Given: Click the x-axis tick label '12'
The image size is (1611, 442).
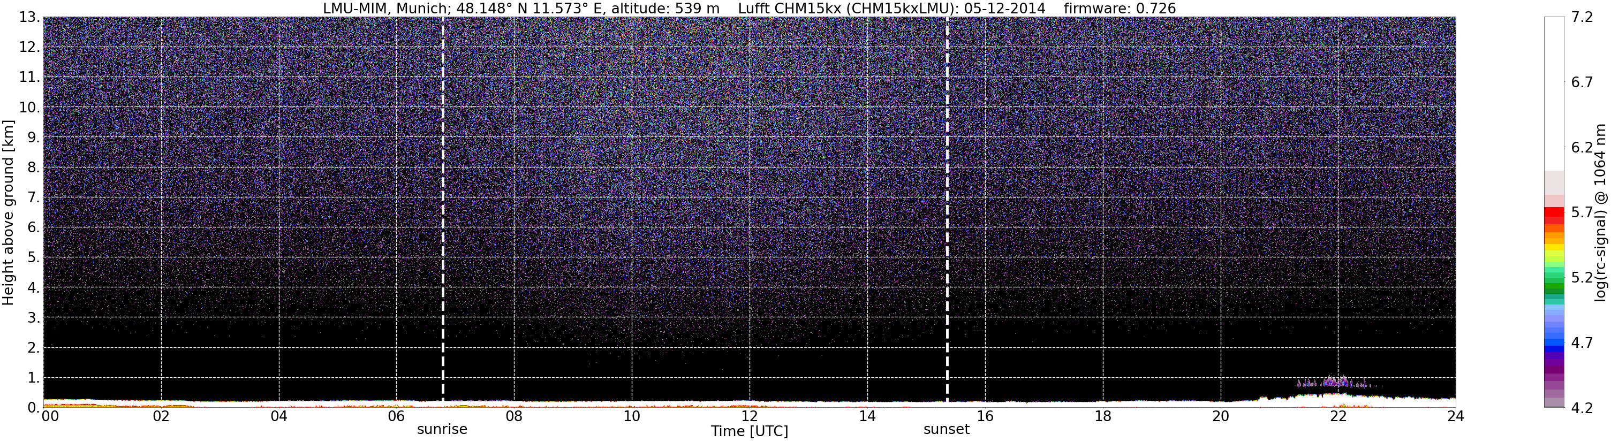Looking at the screenshot, I should pos(749,416).
